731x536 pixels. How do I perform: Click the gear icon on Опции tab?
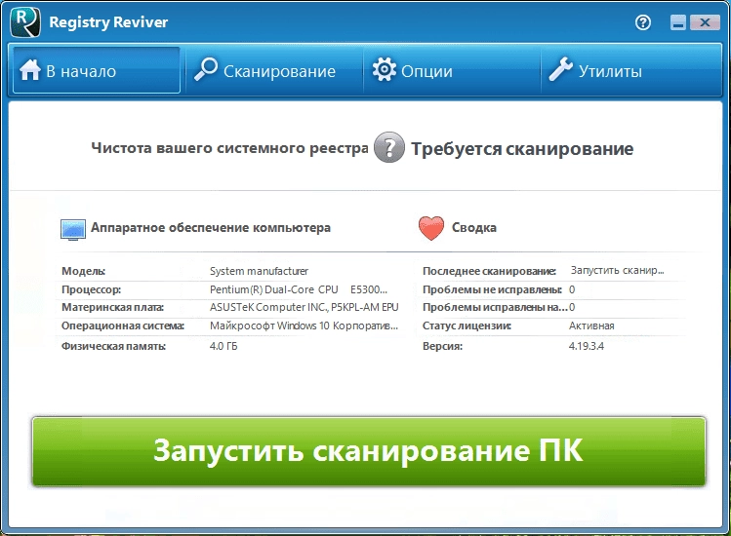[x=385, y=70]
